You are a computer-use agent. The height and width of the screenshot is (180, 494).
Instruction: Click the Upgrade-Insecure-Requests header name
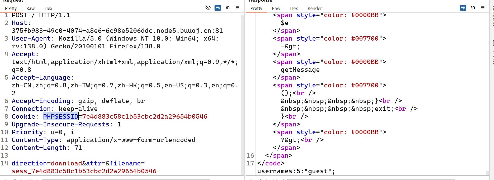tap(61, 124)
